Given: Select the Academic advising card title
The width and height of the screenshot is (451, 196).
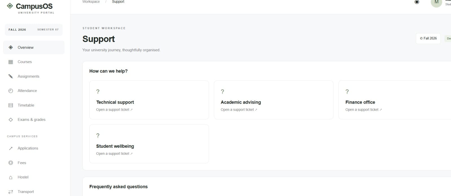Looking at the screenshot, I should click(x=241, y=102).
